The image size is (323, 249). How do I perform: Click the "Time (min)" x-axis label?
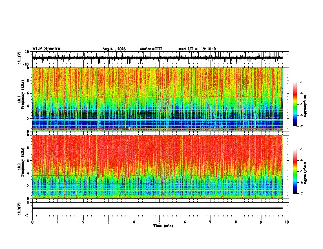click(163, 226)
